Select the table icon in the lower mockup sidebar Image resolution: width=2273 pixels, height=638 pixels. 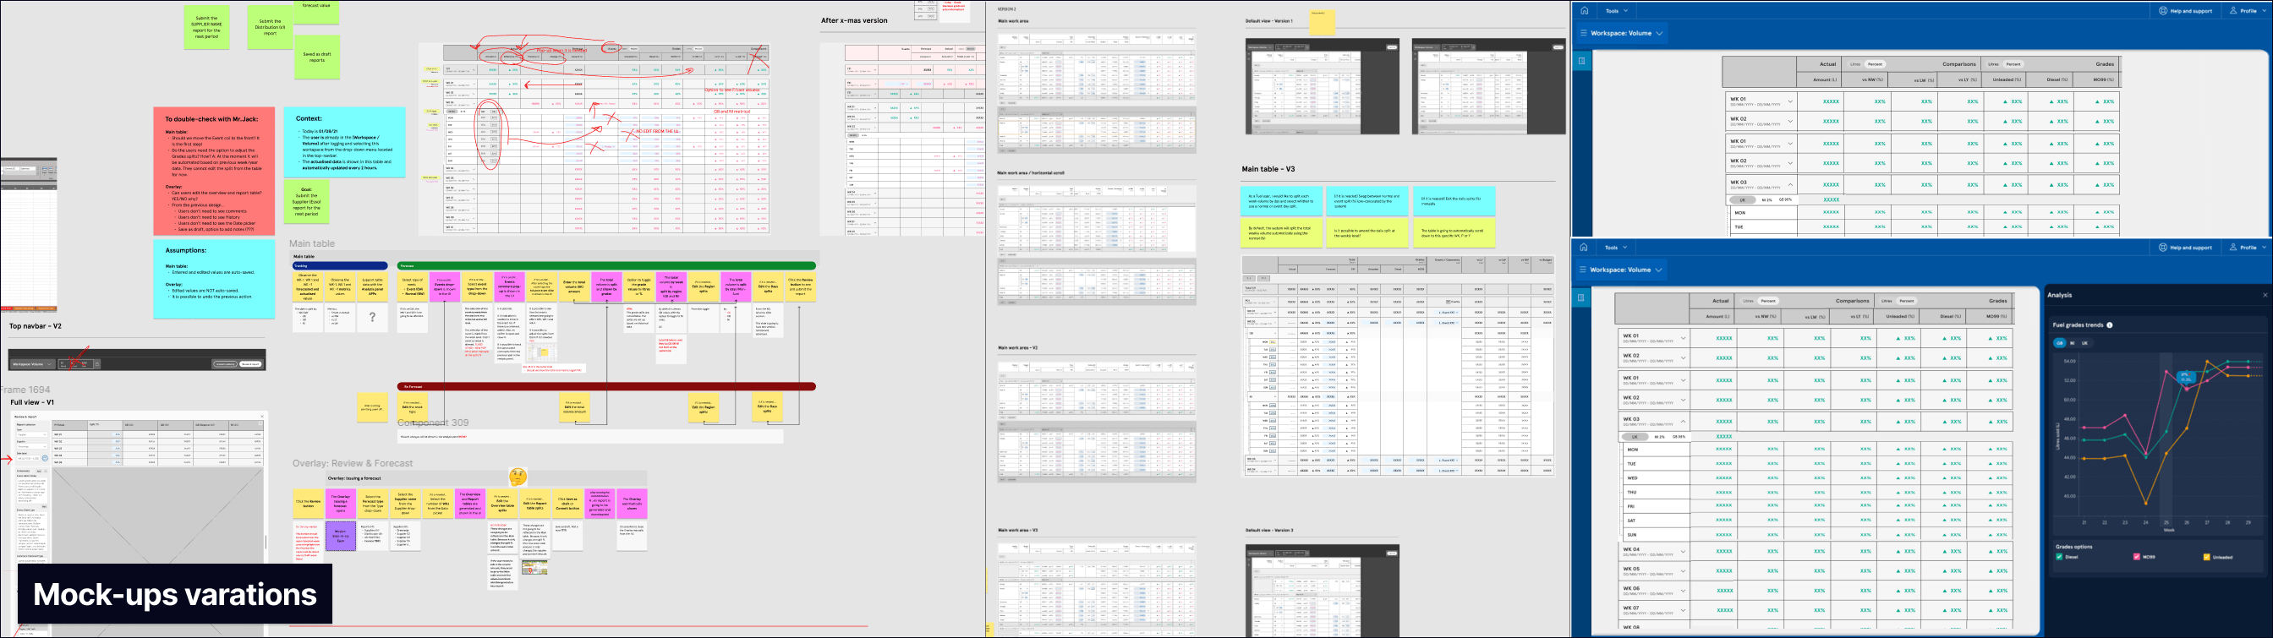tap(1581, 297)
